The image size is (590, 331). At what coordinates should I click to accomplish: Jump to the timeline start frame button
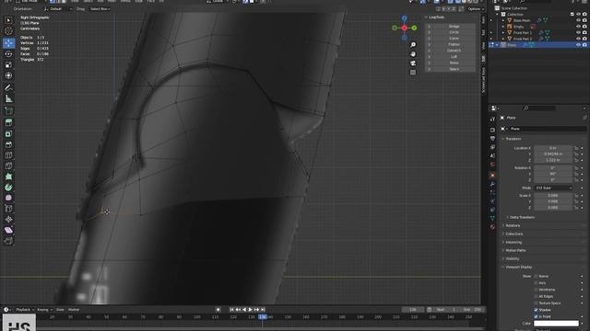pyautogui.click(x=231, y=310)
